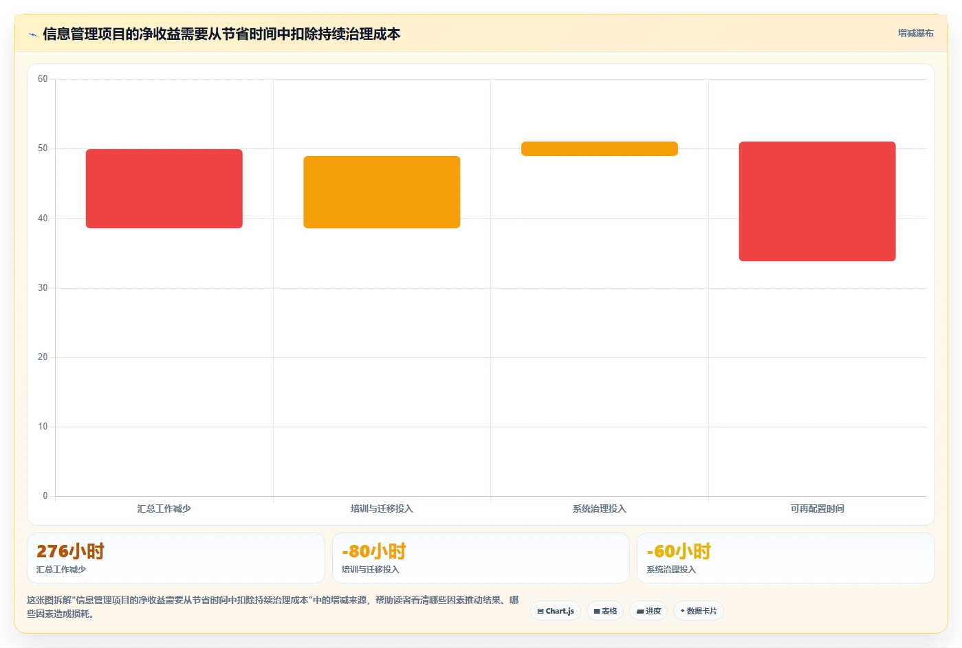The image size is (962, 648).
Task: Open the -80小时 培训与迁移投入 card
Action: (481, 558)
